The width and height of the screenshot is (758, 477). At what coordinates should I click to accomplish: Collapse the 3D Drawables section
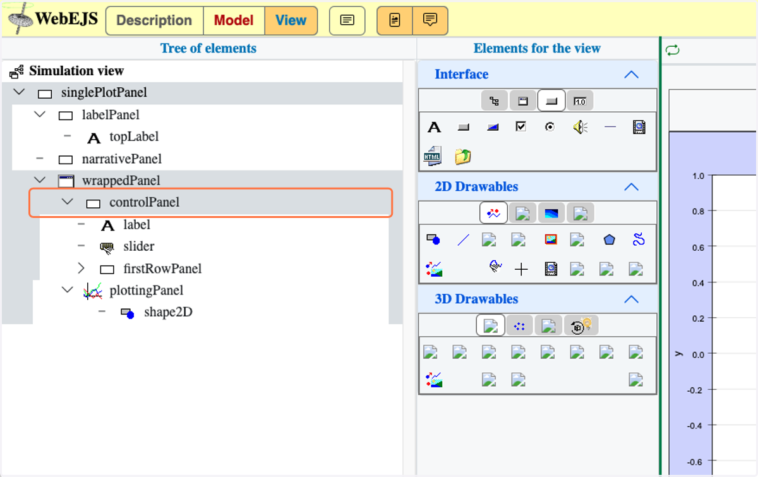[x=631, y=299]
